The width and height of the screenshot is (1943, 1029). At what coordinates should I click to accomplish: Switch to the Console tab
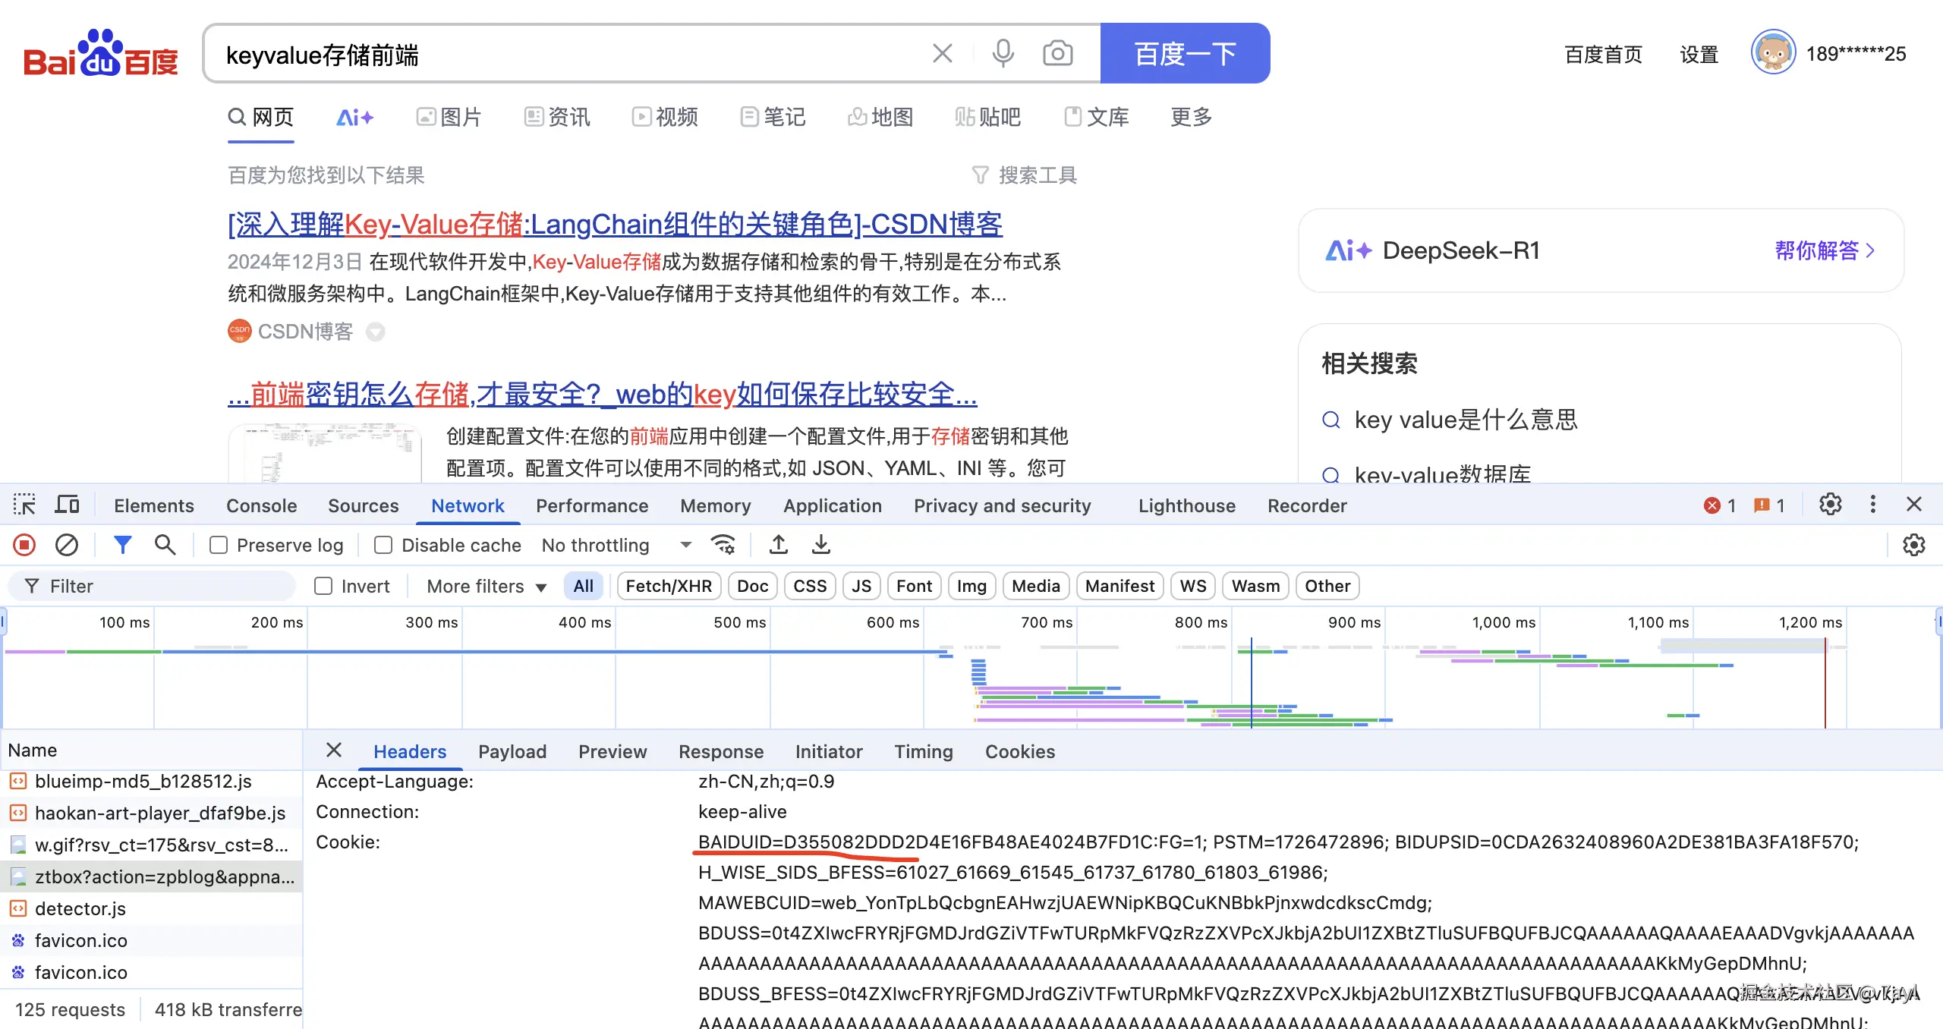[x=261, y=505]
